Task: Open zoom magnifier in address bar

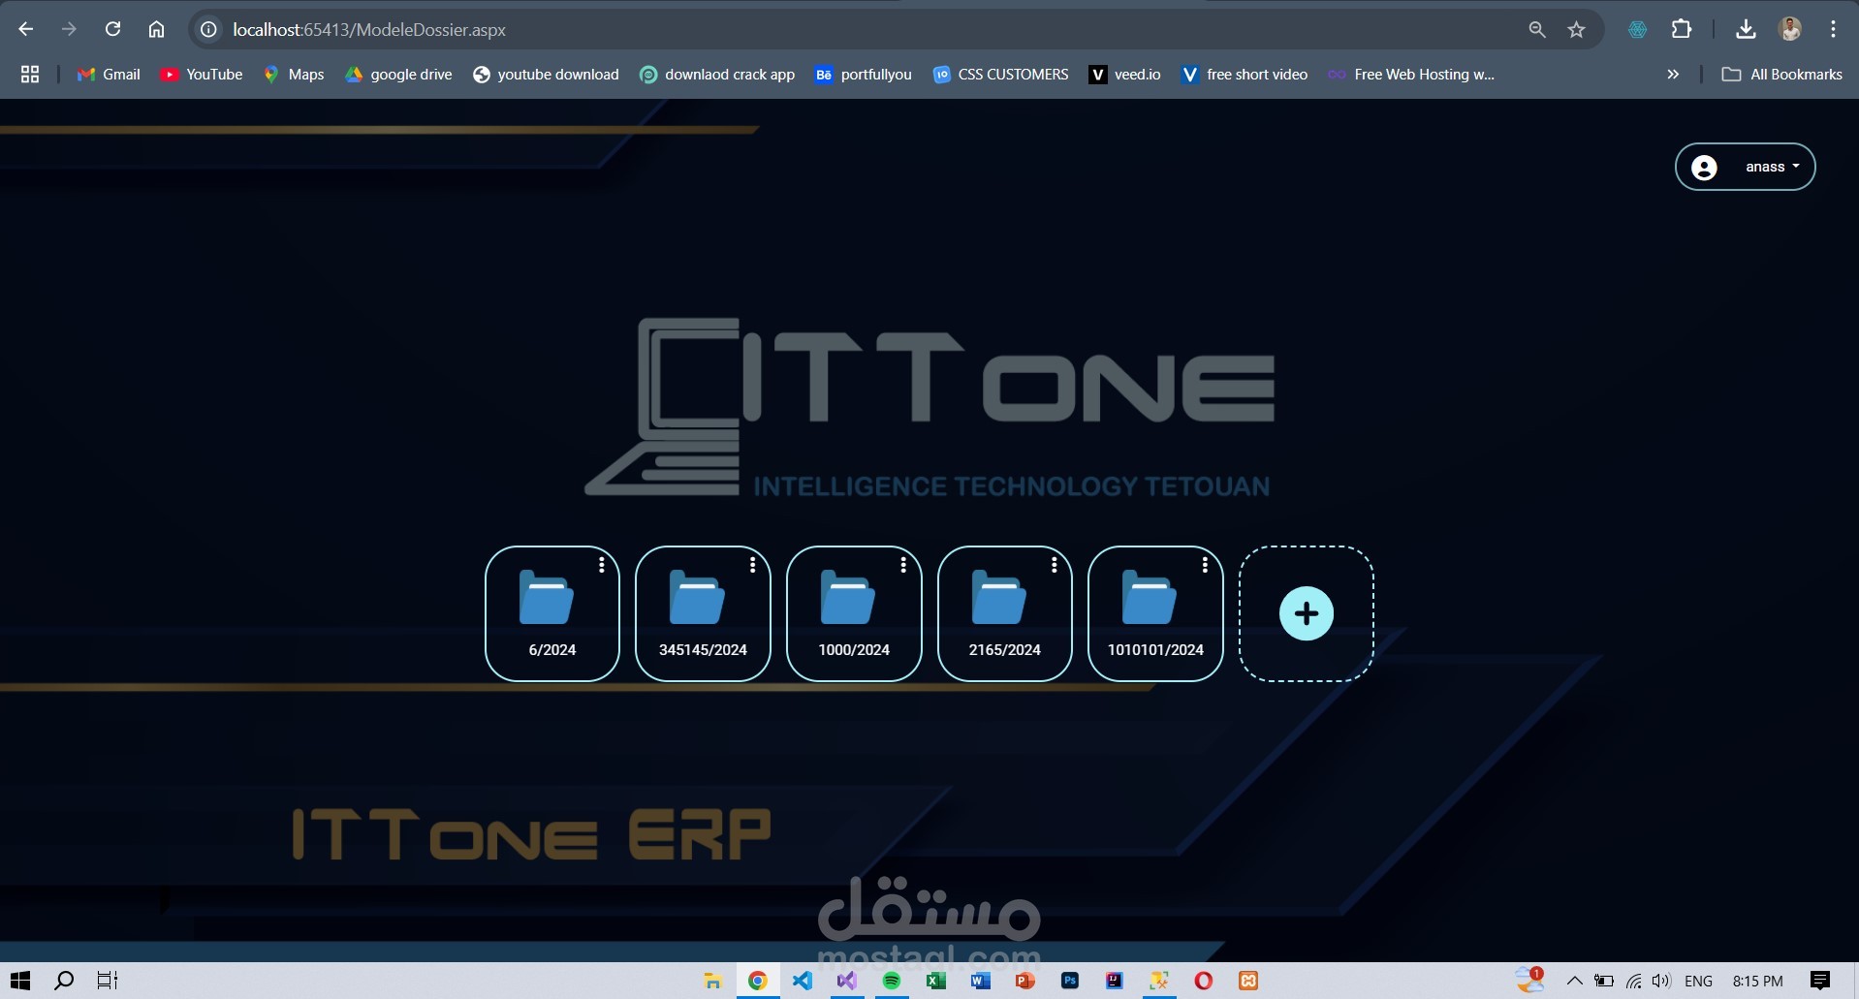Action: [x=1537, y=29]
